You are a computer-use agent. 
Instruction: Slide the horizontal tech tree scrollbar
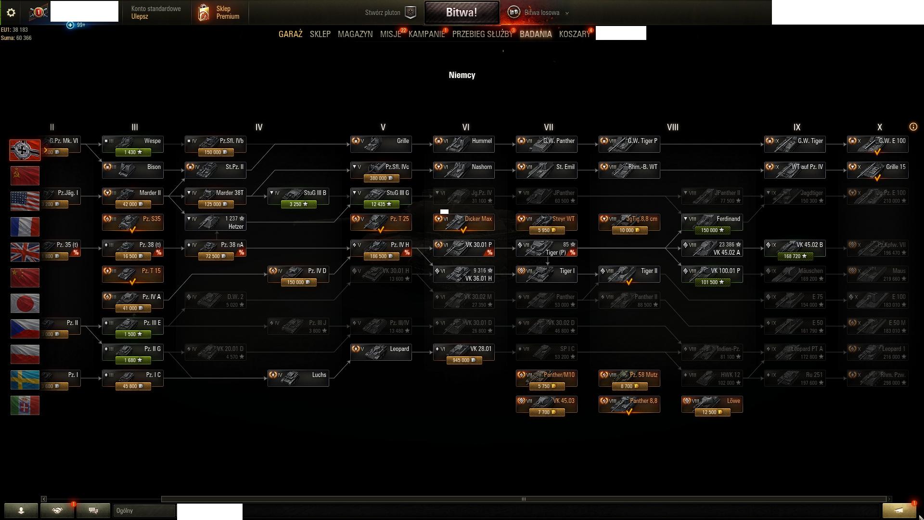click(524, 499)
